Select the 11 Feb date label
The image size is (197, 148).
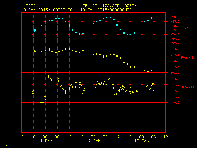click(x=45, y=141)
